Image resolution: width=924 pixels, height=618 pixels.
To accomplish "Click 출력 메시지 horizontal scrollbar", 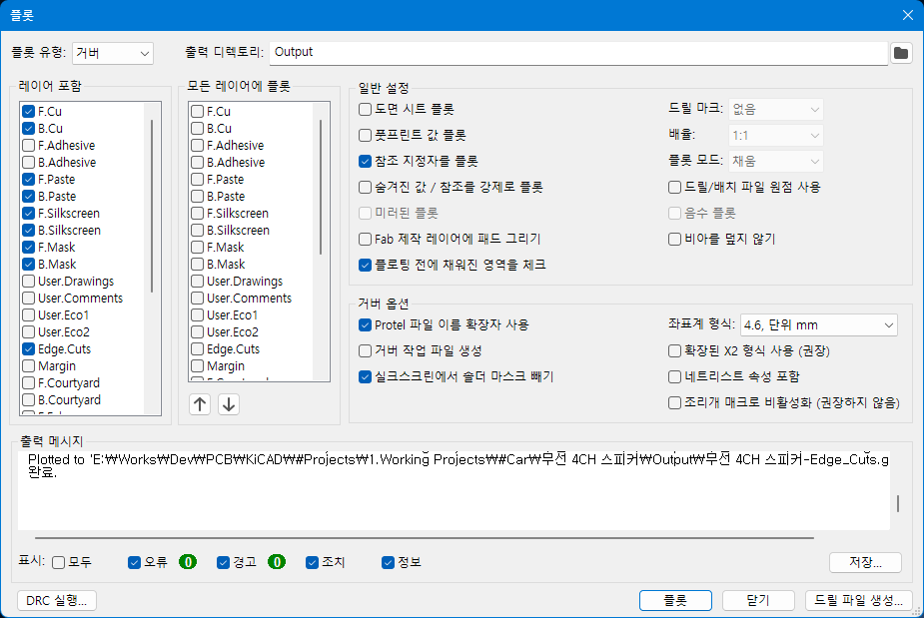I will click(x=425, y=538).
